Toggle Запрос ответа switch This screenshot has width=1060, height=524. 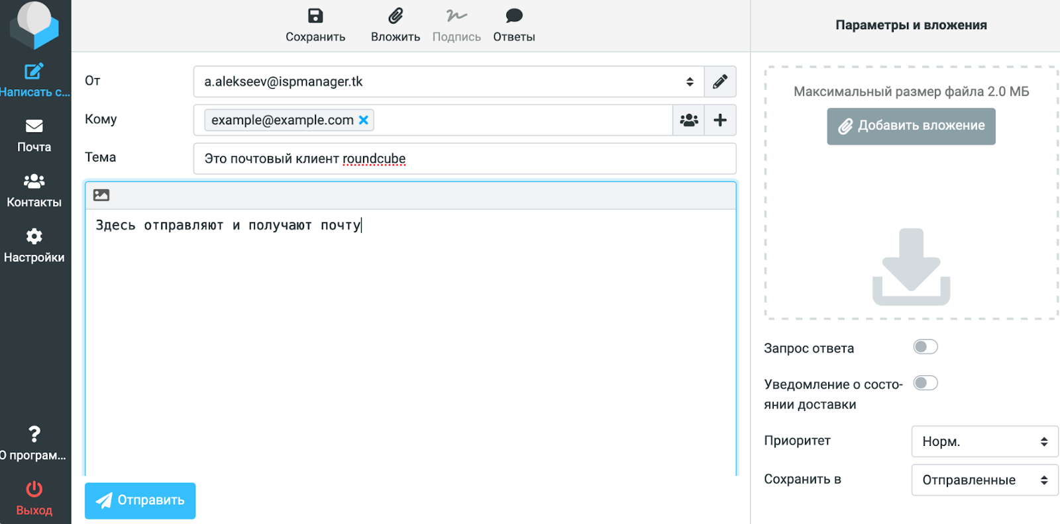point(926,347)
